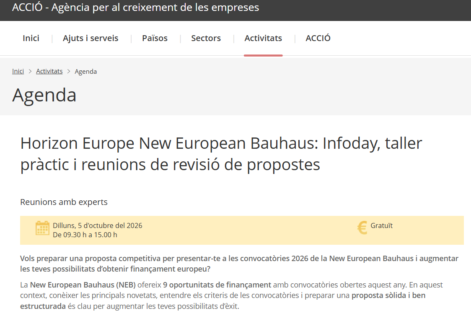Click the bold proposta sòlida i ben estructurada

click(223, 300)
